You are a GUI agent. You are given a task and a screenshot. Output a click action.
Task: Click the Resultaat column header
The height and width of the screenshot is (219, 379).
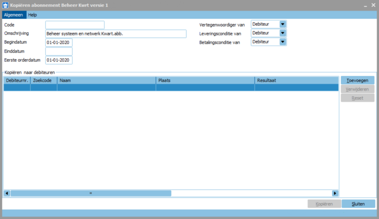click(x=296, y=80)
